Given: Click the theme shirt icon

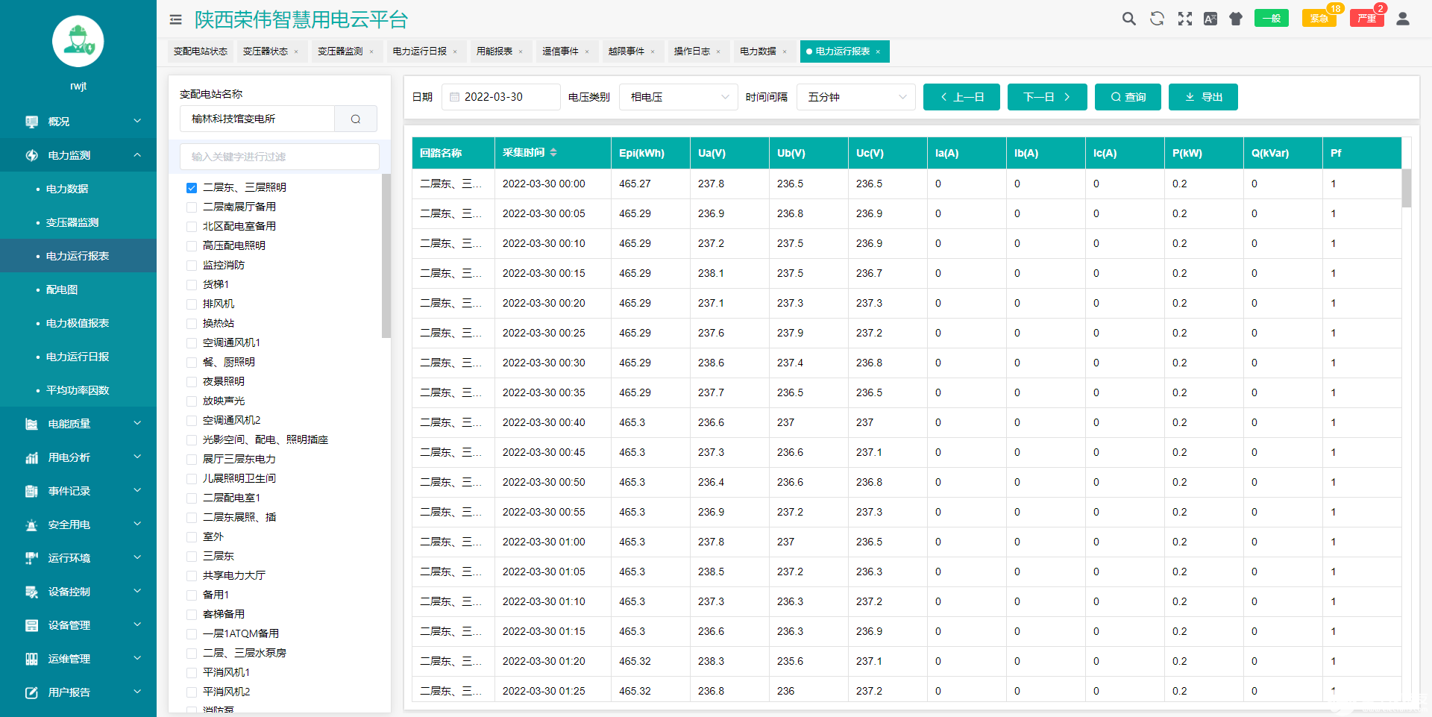Looking at the screenshot, I should pyautogui.click(x=1236, y=19).
